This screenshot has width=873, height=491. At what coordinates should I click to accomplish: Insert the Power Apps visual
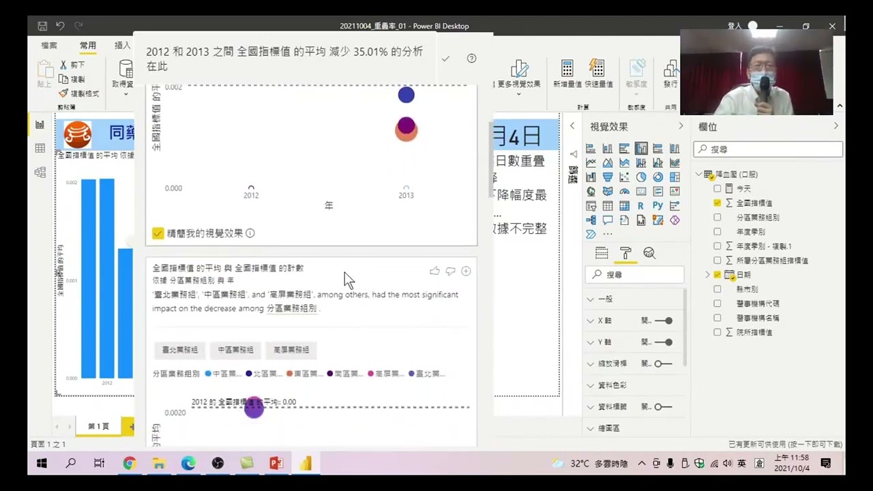click(675, 220)
